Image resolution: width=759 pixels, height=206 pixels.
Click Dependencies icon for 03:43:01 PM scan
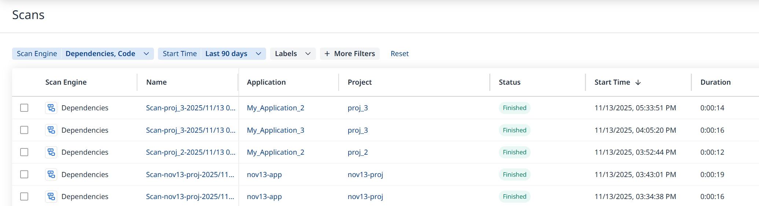tap(51, 174)
